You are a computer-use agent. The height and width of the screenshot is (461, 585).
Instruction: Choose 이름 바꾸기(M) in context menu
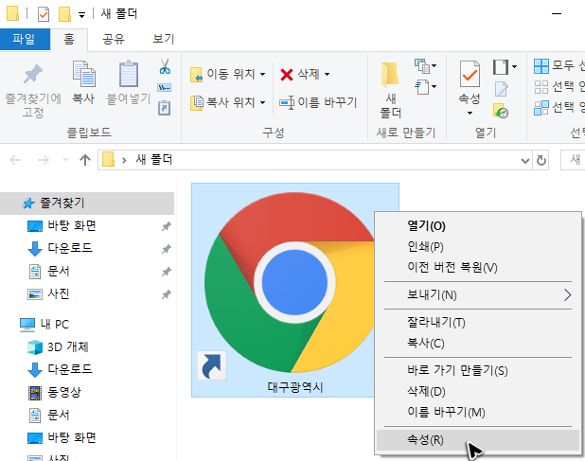[478, 413]
